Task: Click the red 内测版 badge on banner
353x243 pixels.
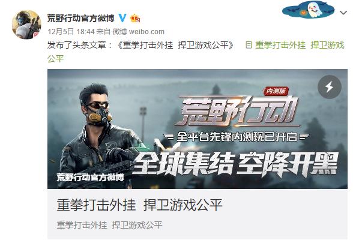Action: click(276, 91)
